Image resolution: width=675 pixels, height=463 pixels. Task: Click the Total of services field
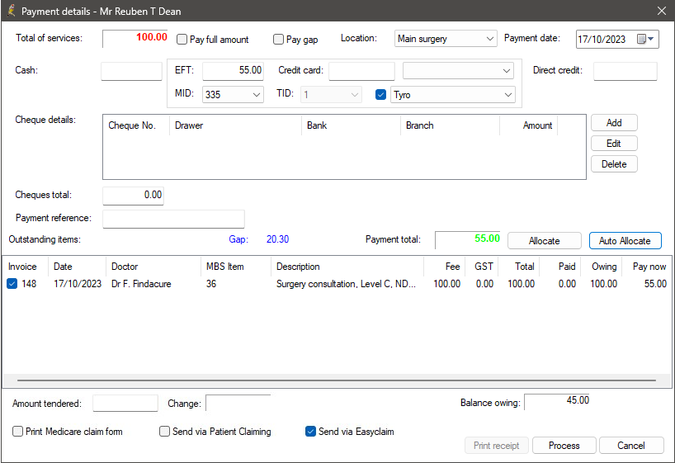tap(135, 39)
